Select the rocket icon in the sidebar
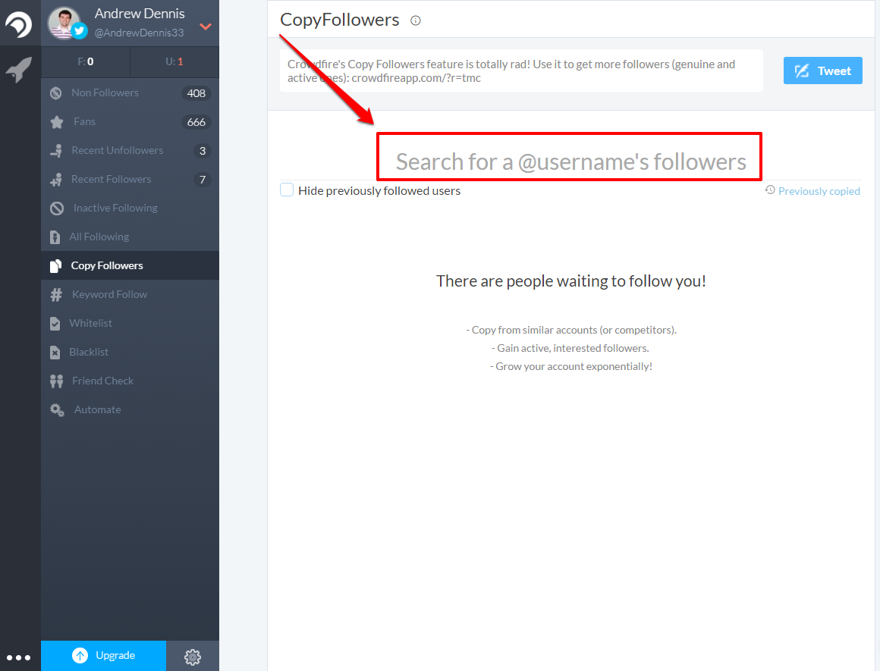The height and width of the screenshot is (671, 880). coord(19,64)
